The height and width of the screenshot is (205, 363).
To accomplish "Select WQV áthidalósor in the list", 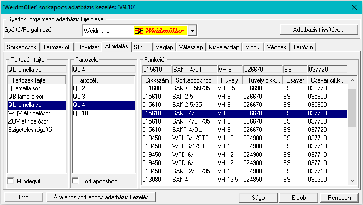I will coord(29,113).
